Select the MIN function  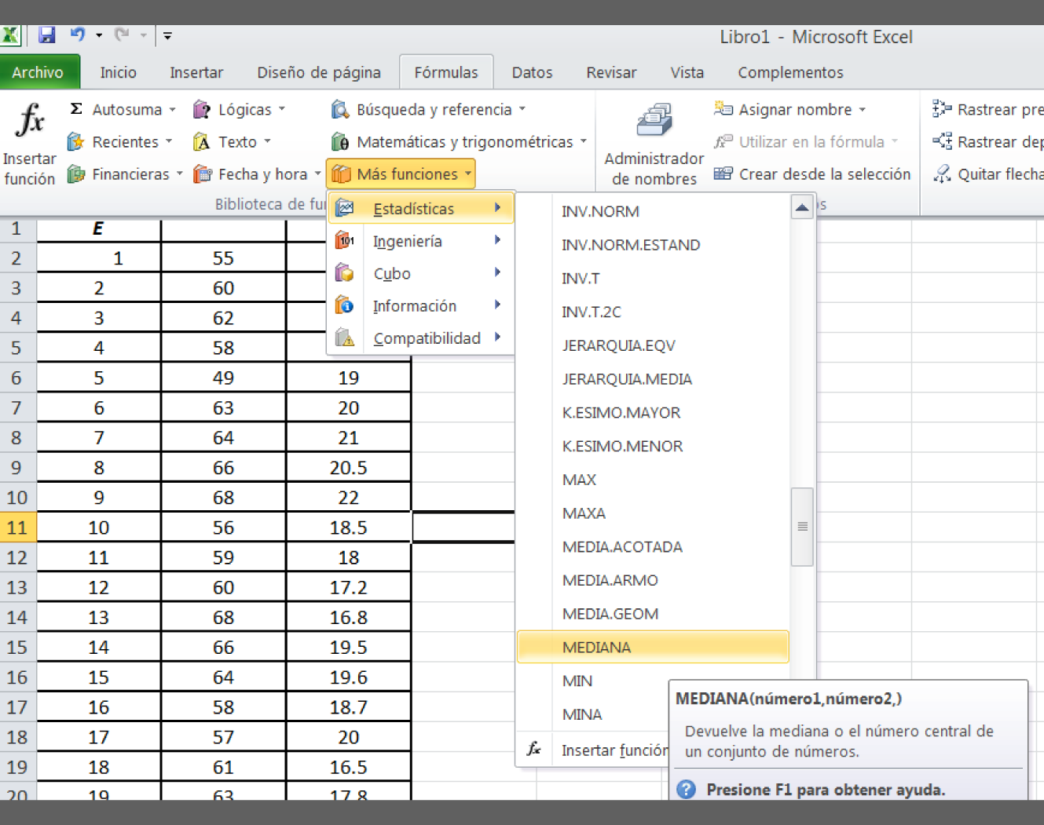(592, 681)
